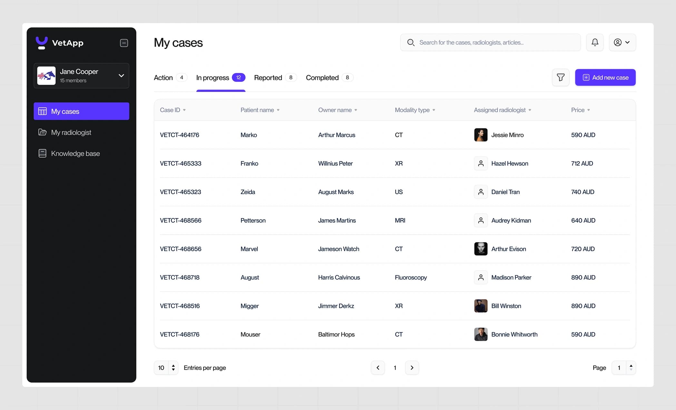Expand the Jane Cooper team dropdown
The height and width of the screenshot is (410, 676).
(121, 75)
